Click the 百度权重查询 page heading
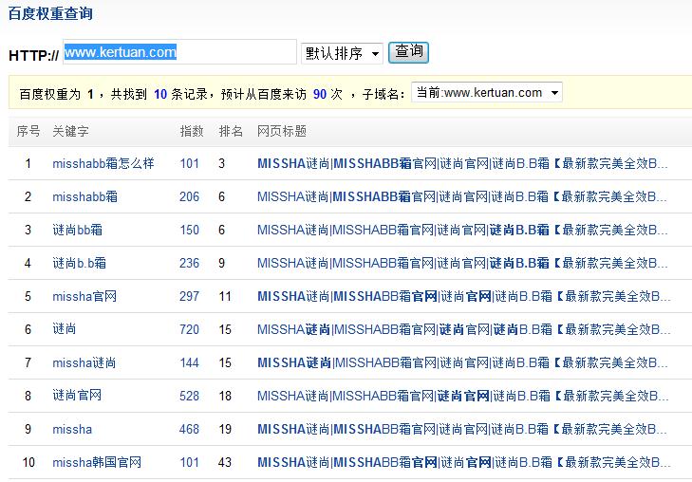The image size is (692, 482). (x=50, y=13)
